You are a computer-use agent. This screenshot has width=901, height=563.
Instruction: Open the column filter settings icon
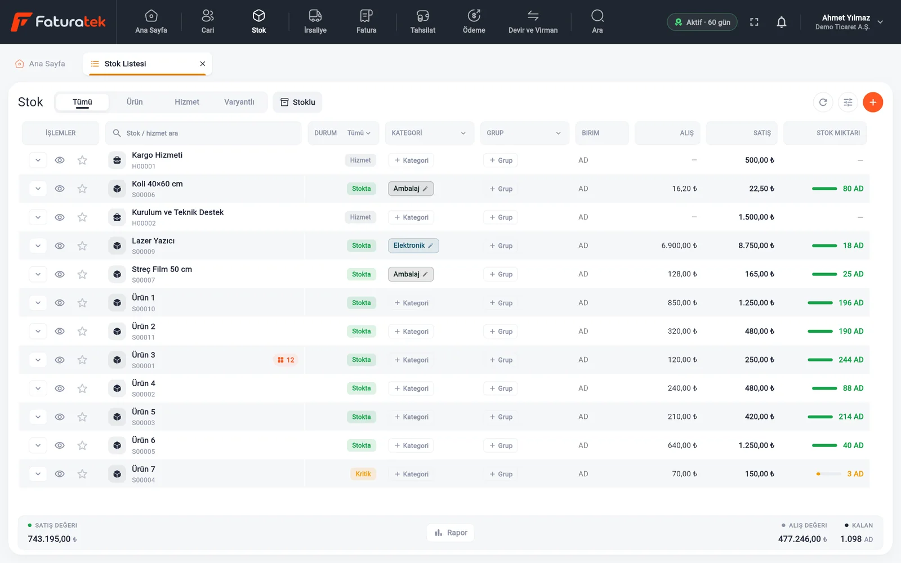848,102
